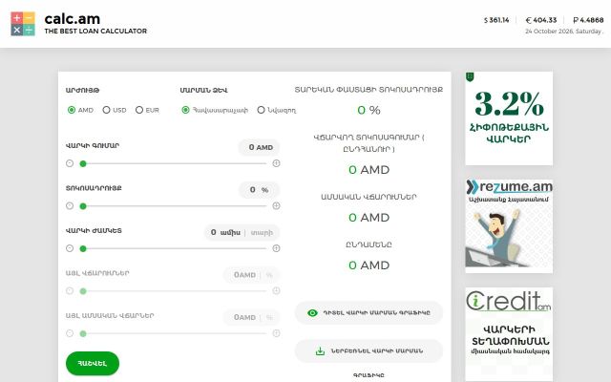The image size is (611, 382).
Task: Decrease loan amount with minus icon
Action: (70, 163)
